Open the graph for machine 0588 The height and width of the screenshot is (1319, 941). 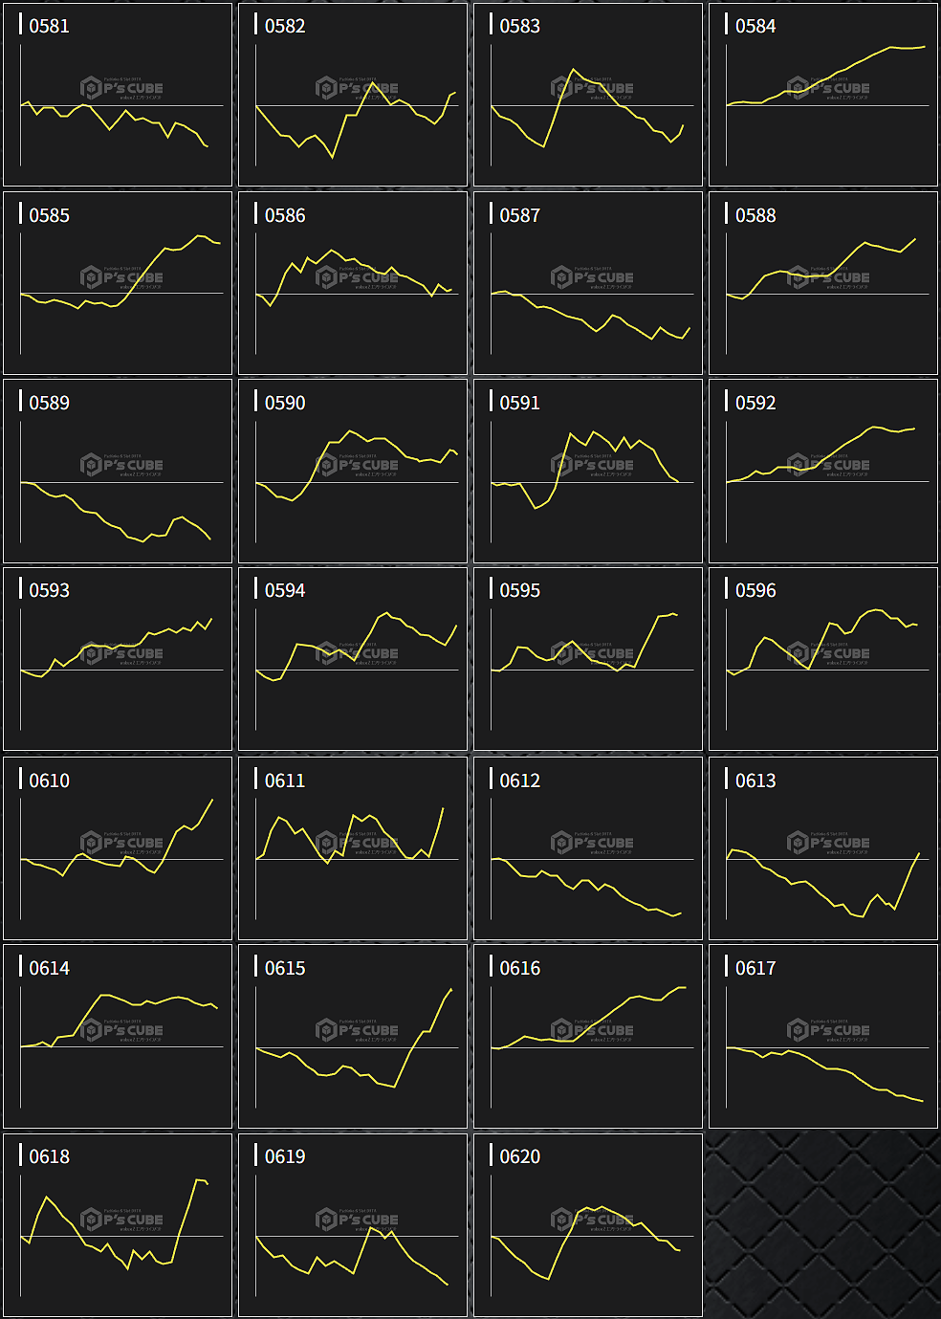(x=823, y=283)
